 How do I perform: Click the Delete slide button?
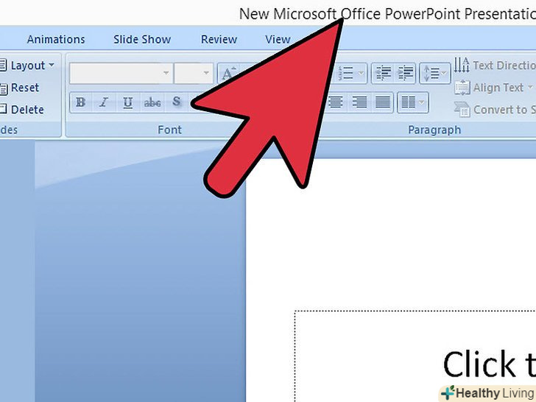pos(22,110)
